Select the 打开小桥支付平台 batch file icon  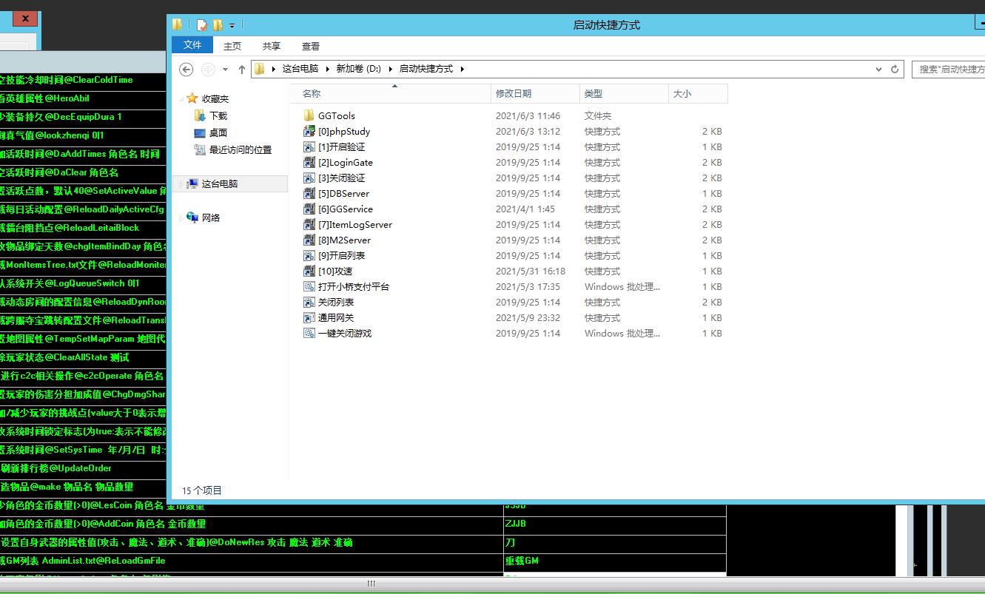(x=309, y=286)
